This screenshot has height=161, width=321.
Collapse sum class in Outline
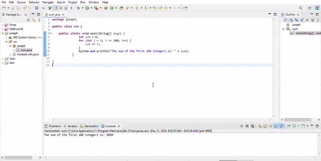(x=283, y=29)
